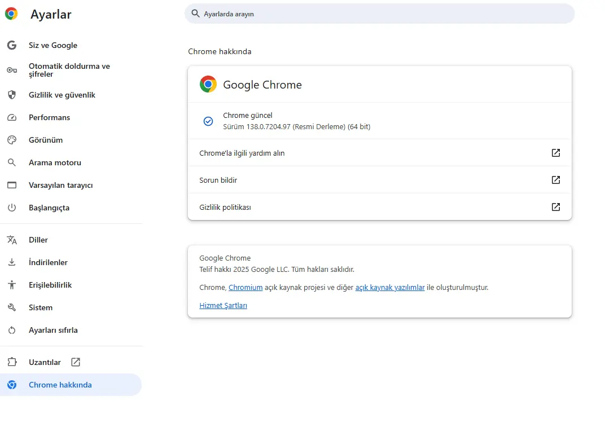Click the translate icon for Diller
Viewport: 605px width, 427px height.
pyautogui.click(x=12, y=240)
